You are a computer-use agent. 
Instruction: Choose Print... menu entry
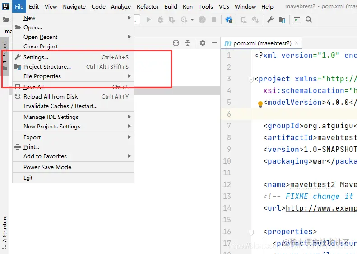73,146
